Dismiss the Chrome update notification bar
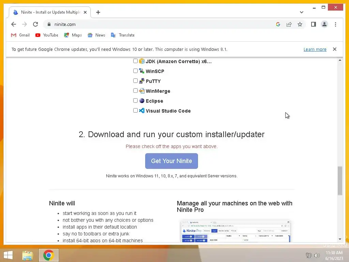The width and height of the screenshot is (349, 262). tap(335, 49)
